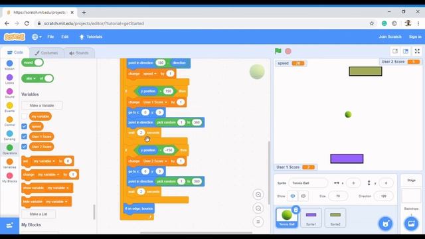Switch to small stage layout

click(395, 51)
